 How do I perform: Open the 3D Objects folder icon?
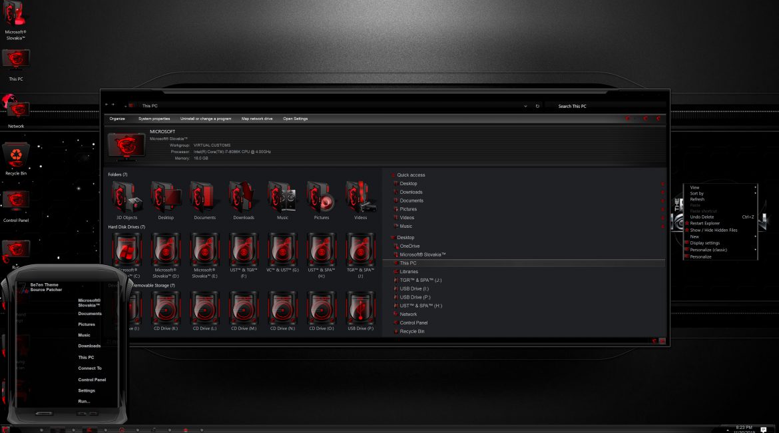127,197
